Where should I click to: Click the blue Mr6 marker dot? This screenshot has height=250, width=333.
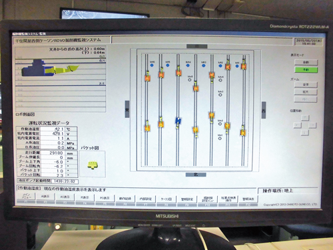point(152,65)
